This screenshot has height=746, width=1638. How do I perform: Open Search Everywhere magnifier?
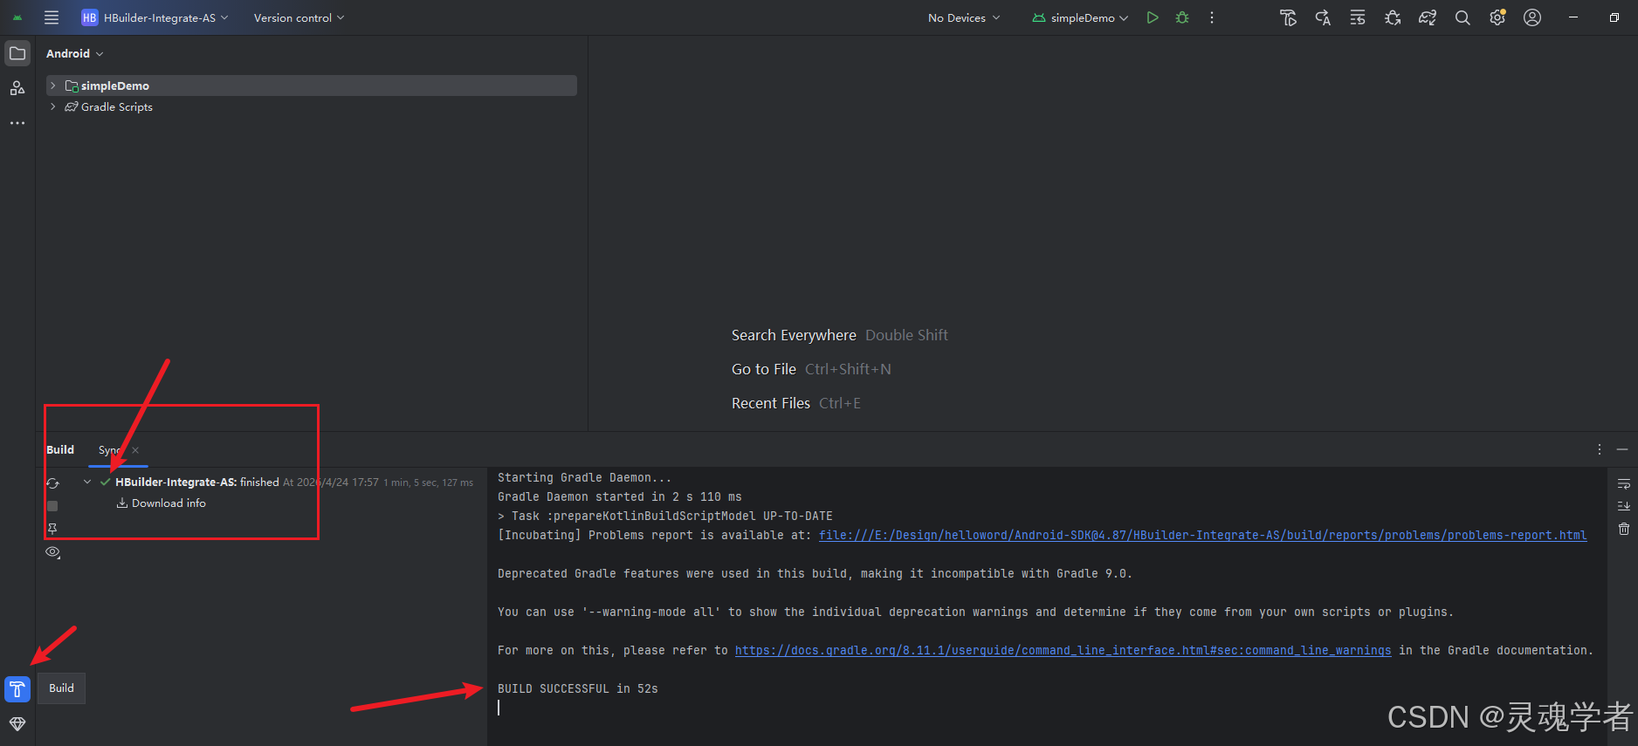1462,17
